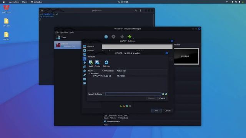Click the terminal new tab icon
The image size is (246, 138).
pos(42,10)
